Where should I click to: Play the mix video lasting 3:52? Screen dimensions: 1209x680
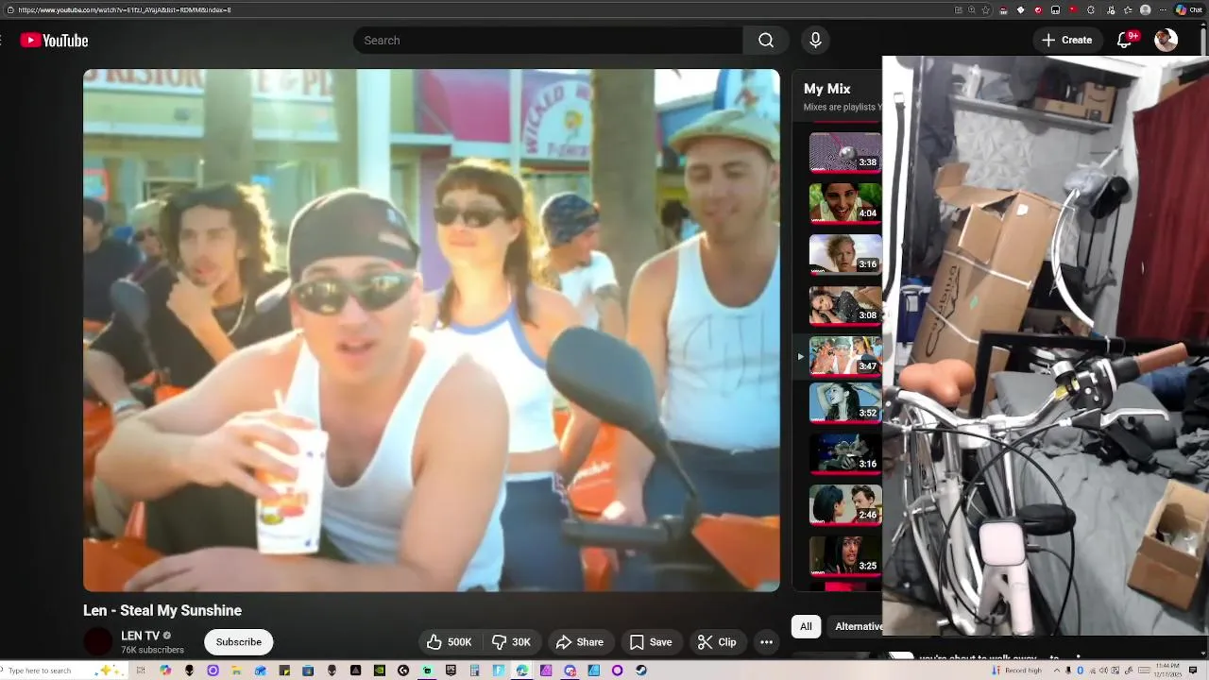click(845, 402)
